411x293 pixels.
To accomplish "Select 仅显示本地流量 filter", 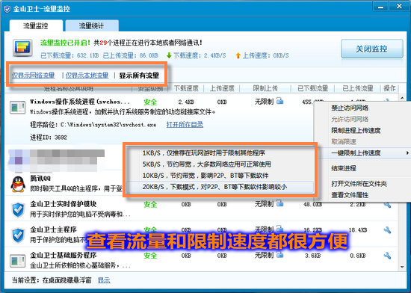I will coord(87,75).
